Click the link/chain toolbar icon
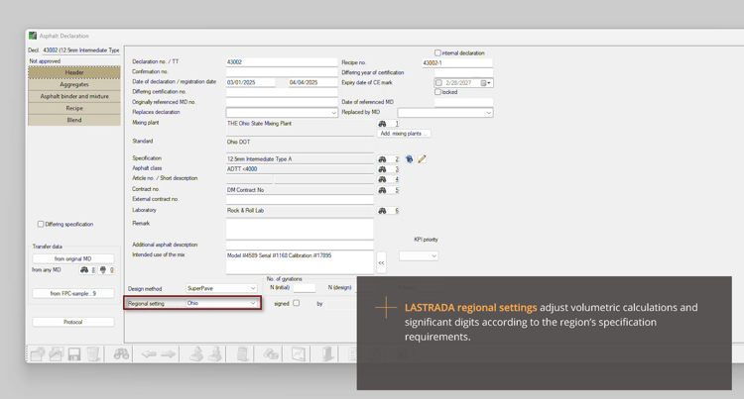744x399 pixels. coord(271,354)
